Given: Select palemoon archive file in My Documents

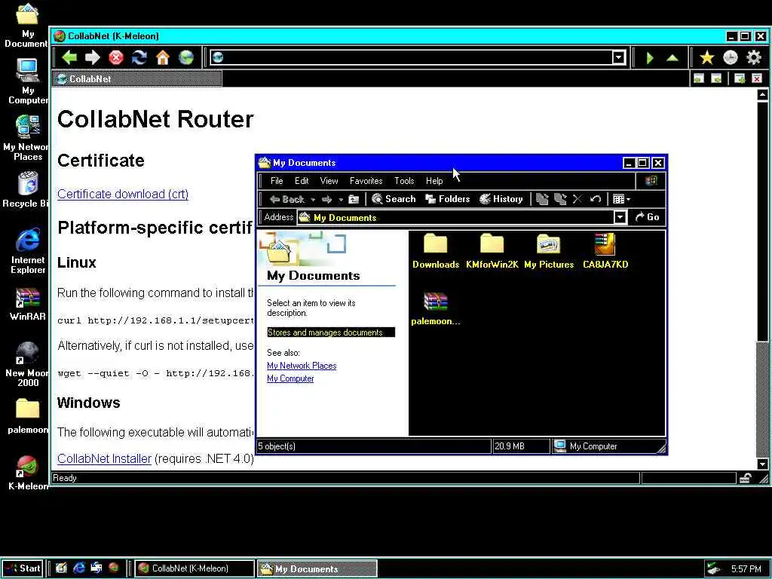Looking at the screenshot, I should 436,308.
